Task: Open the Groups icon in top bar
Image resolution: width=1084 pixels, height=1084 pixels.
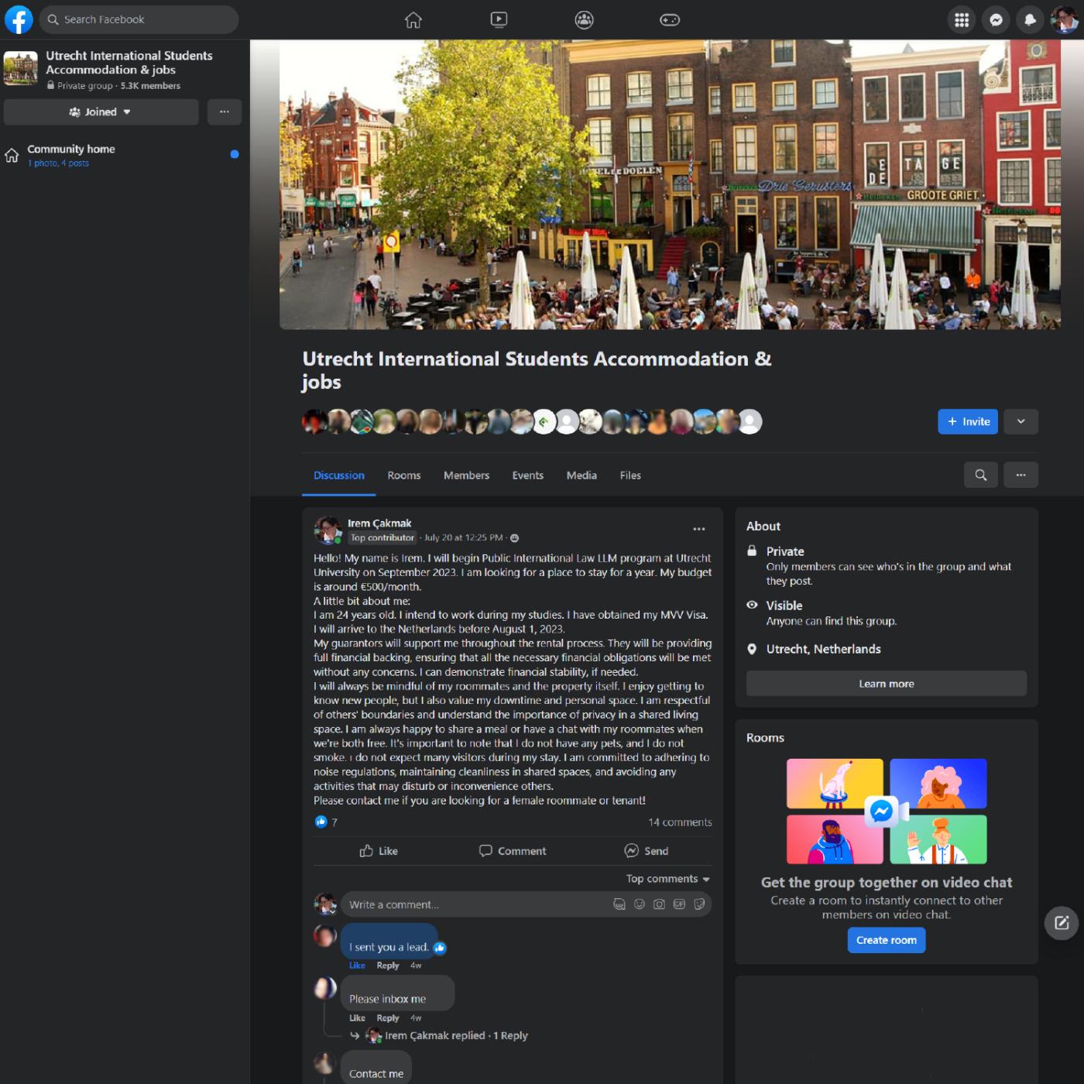Action: click(584, 19)
